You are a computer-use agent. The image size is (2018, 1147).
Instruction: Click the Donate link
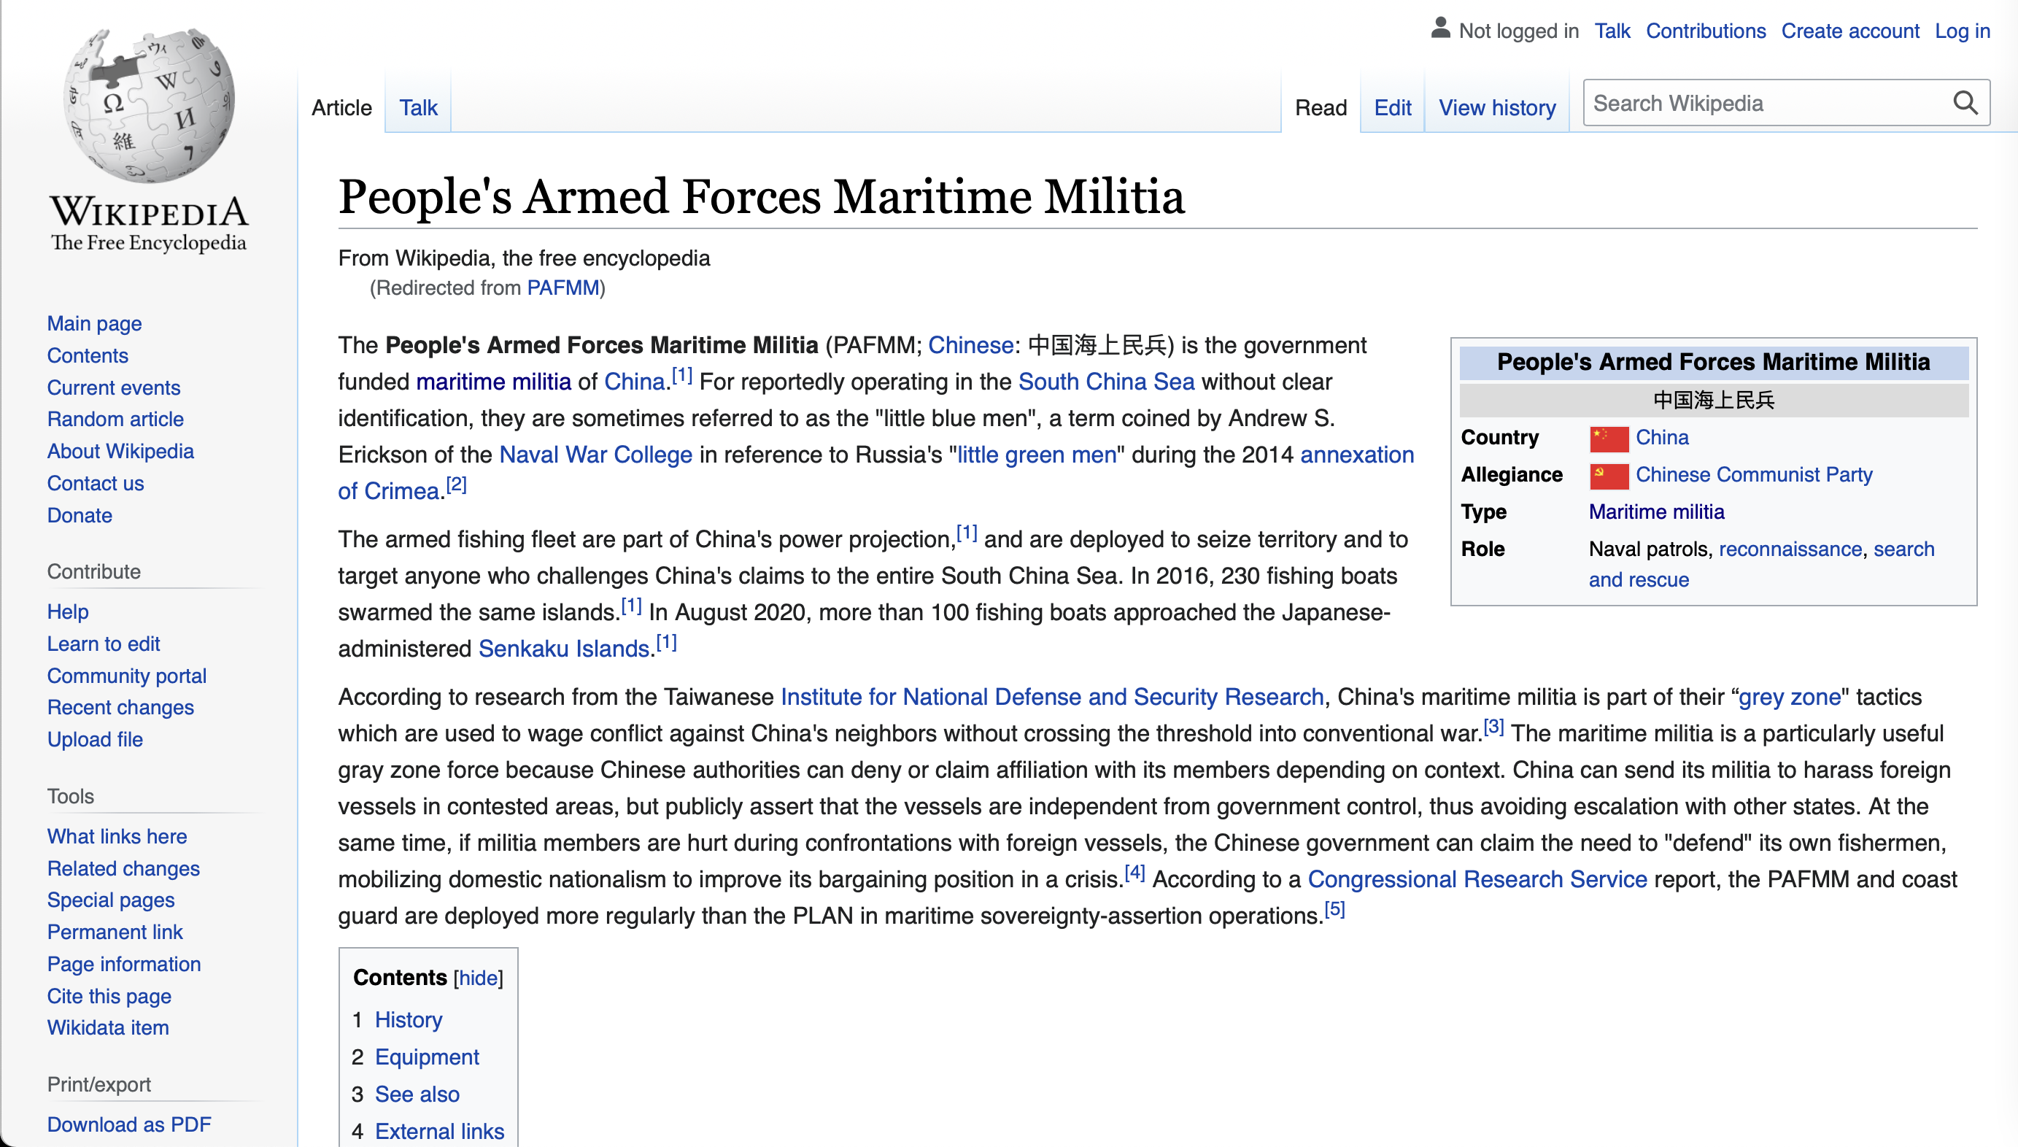click(x=80, y=515)
